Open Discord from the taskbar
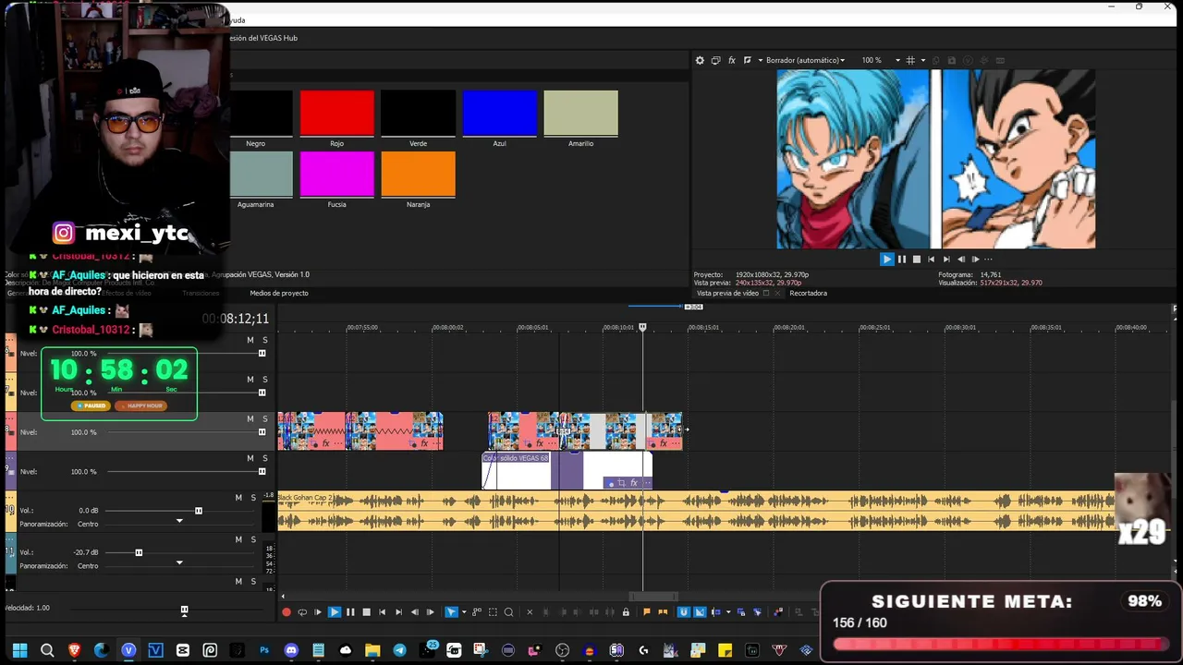 coord(291,650)
